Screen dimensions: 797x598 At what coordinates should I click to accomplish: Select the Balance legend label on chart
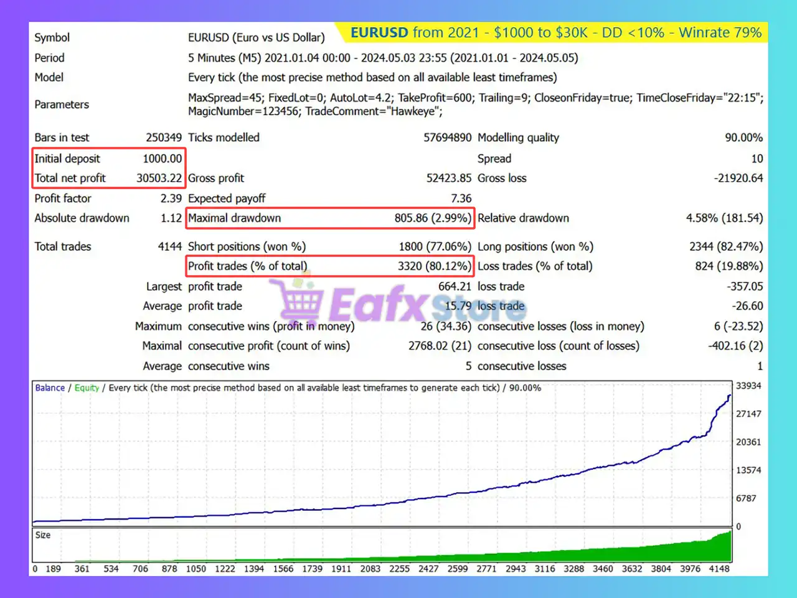[50, 388]
